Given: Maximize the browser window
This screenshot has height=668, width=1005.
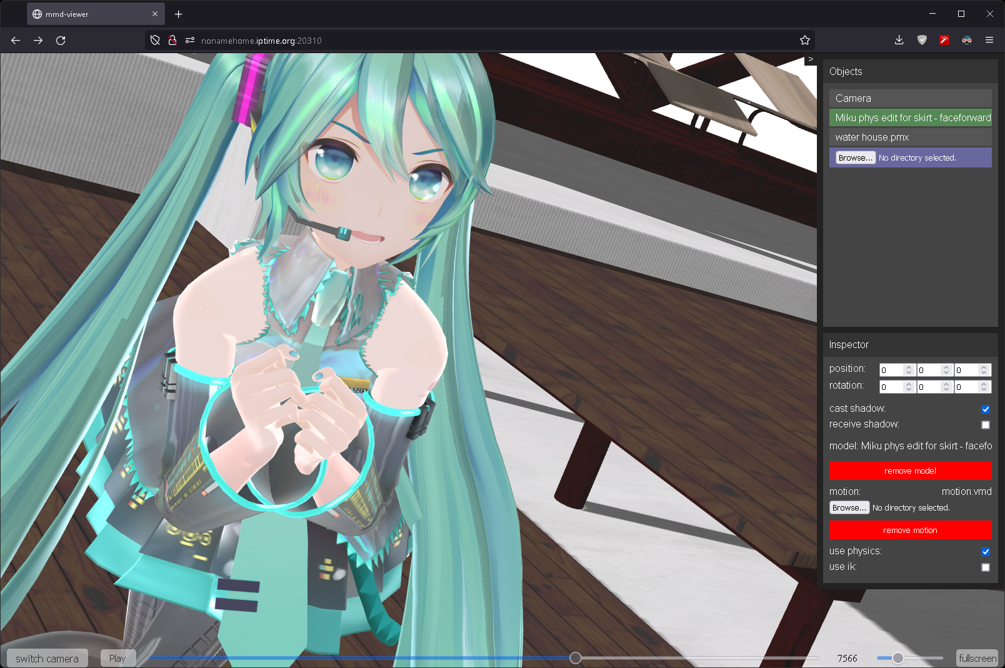Looking at the screenshot, I should point(961,14).
